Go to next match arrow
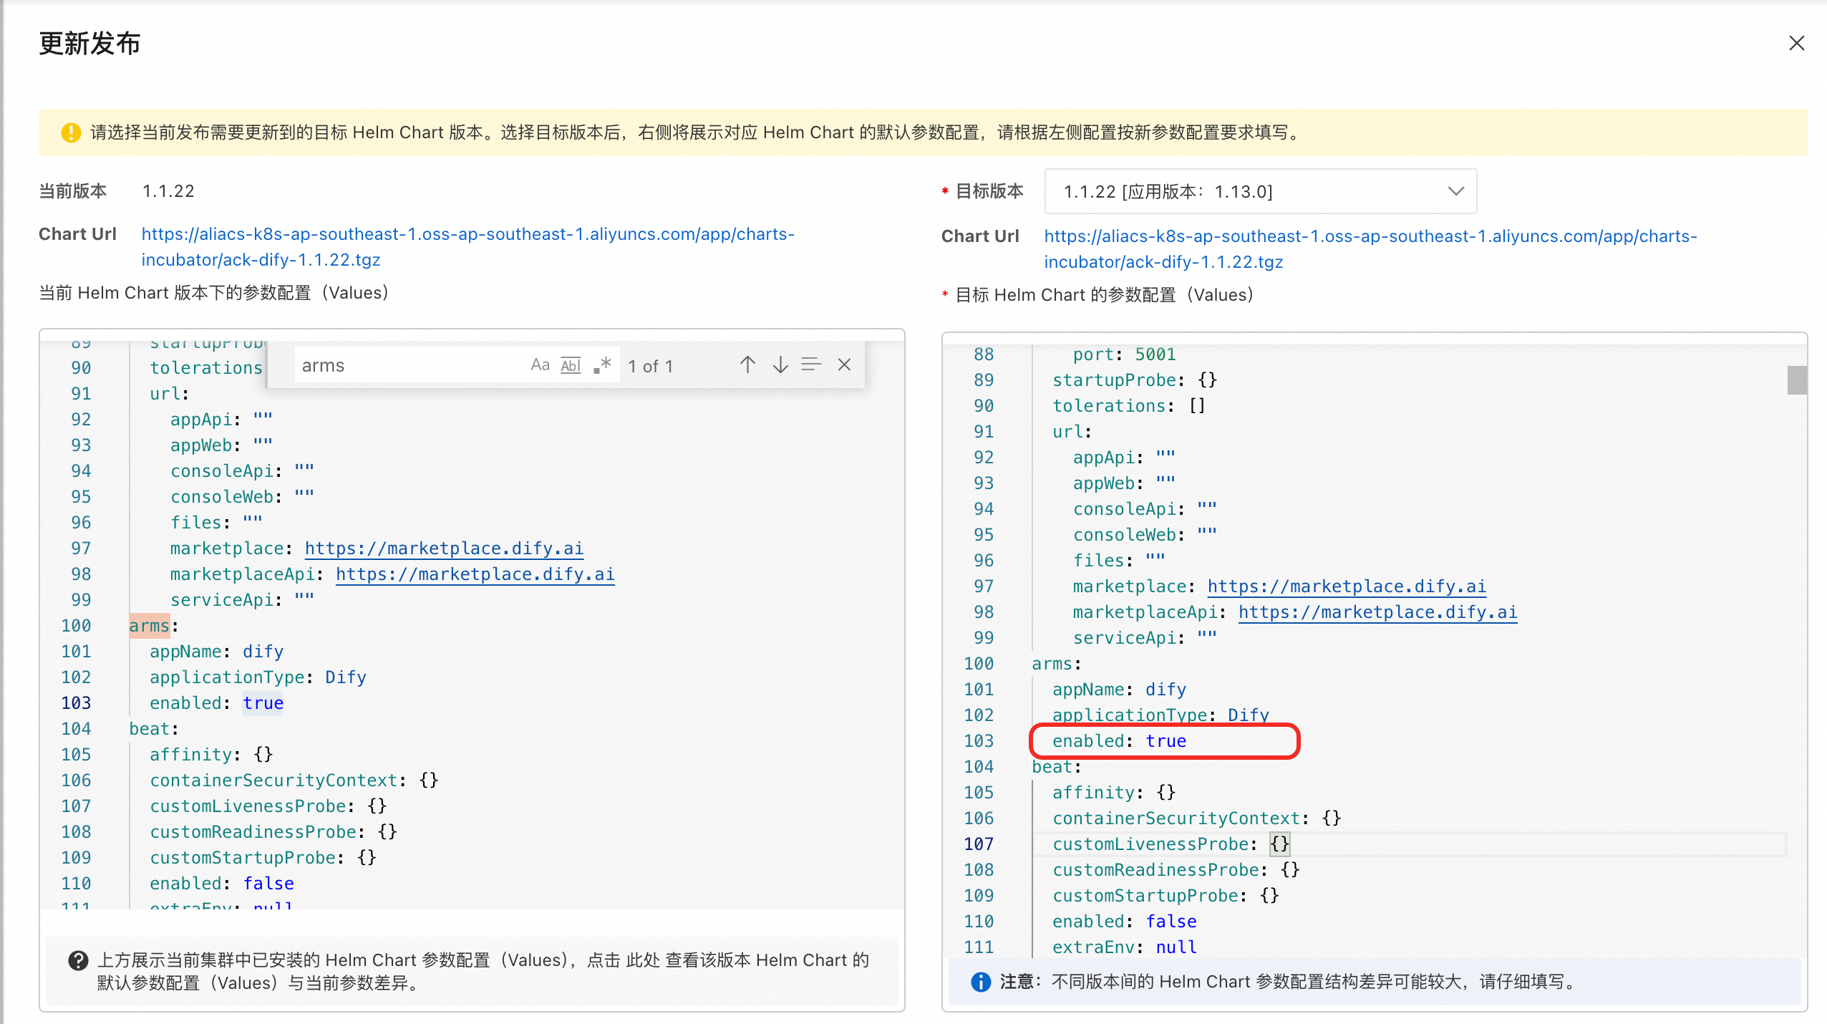 (x=780, y=365)
